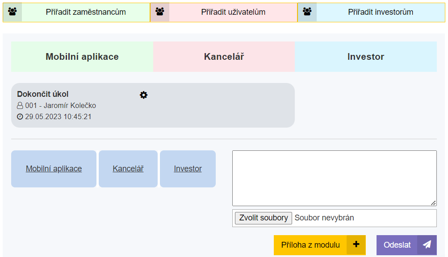The image size is (448, 257).
Task: Click the group icon beside Přiřadit investorům
Action: [307, 12]
